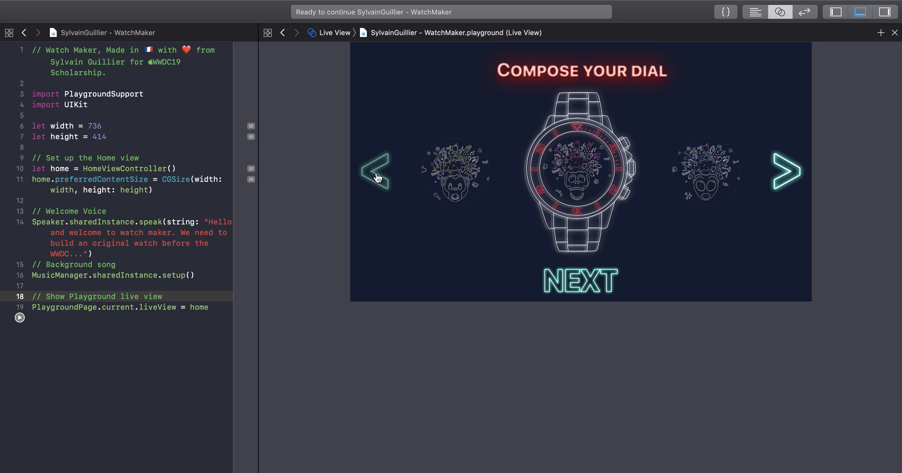Click the right neon arrow for next dial
Image resolution: width=902 pixels, height=473 pixels.
(x=786, y=171)
